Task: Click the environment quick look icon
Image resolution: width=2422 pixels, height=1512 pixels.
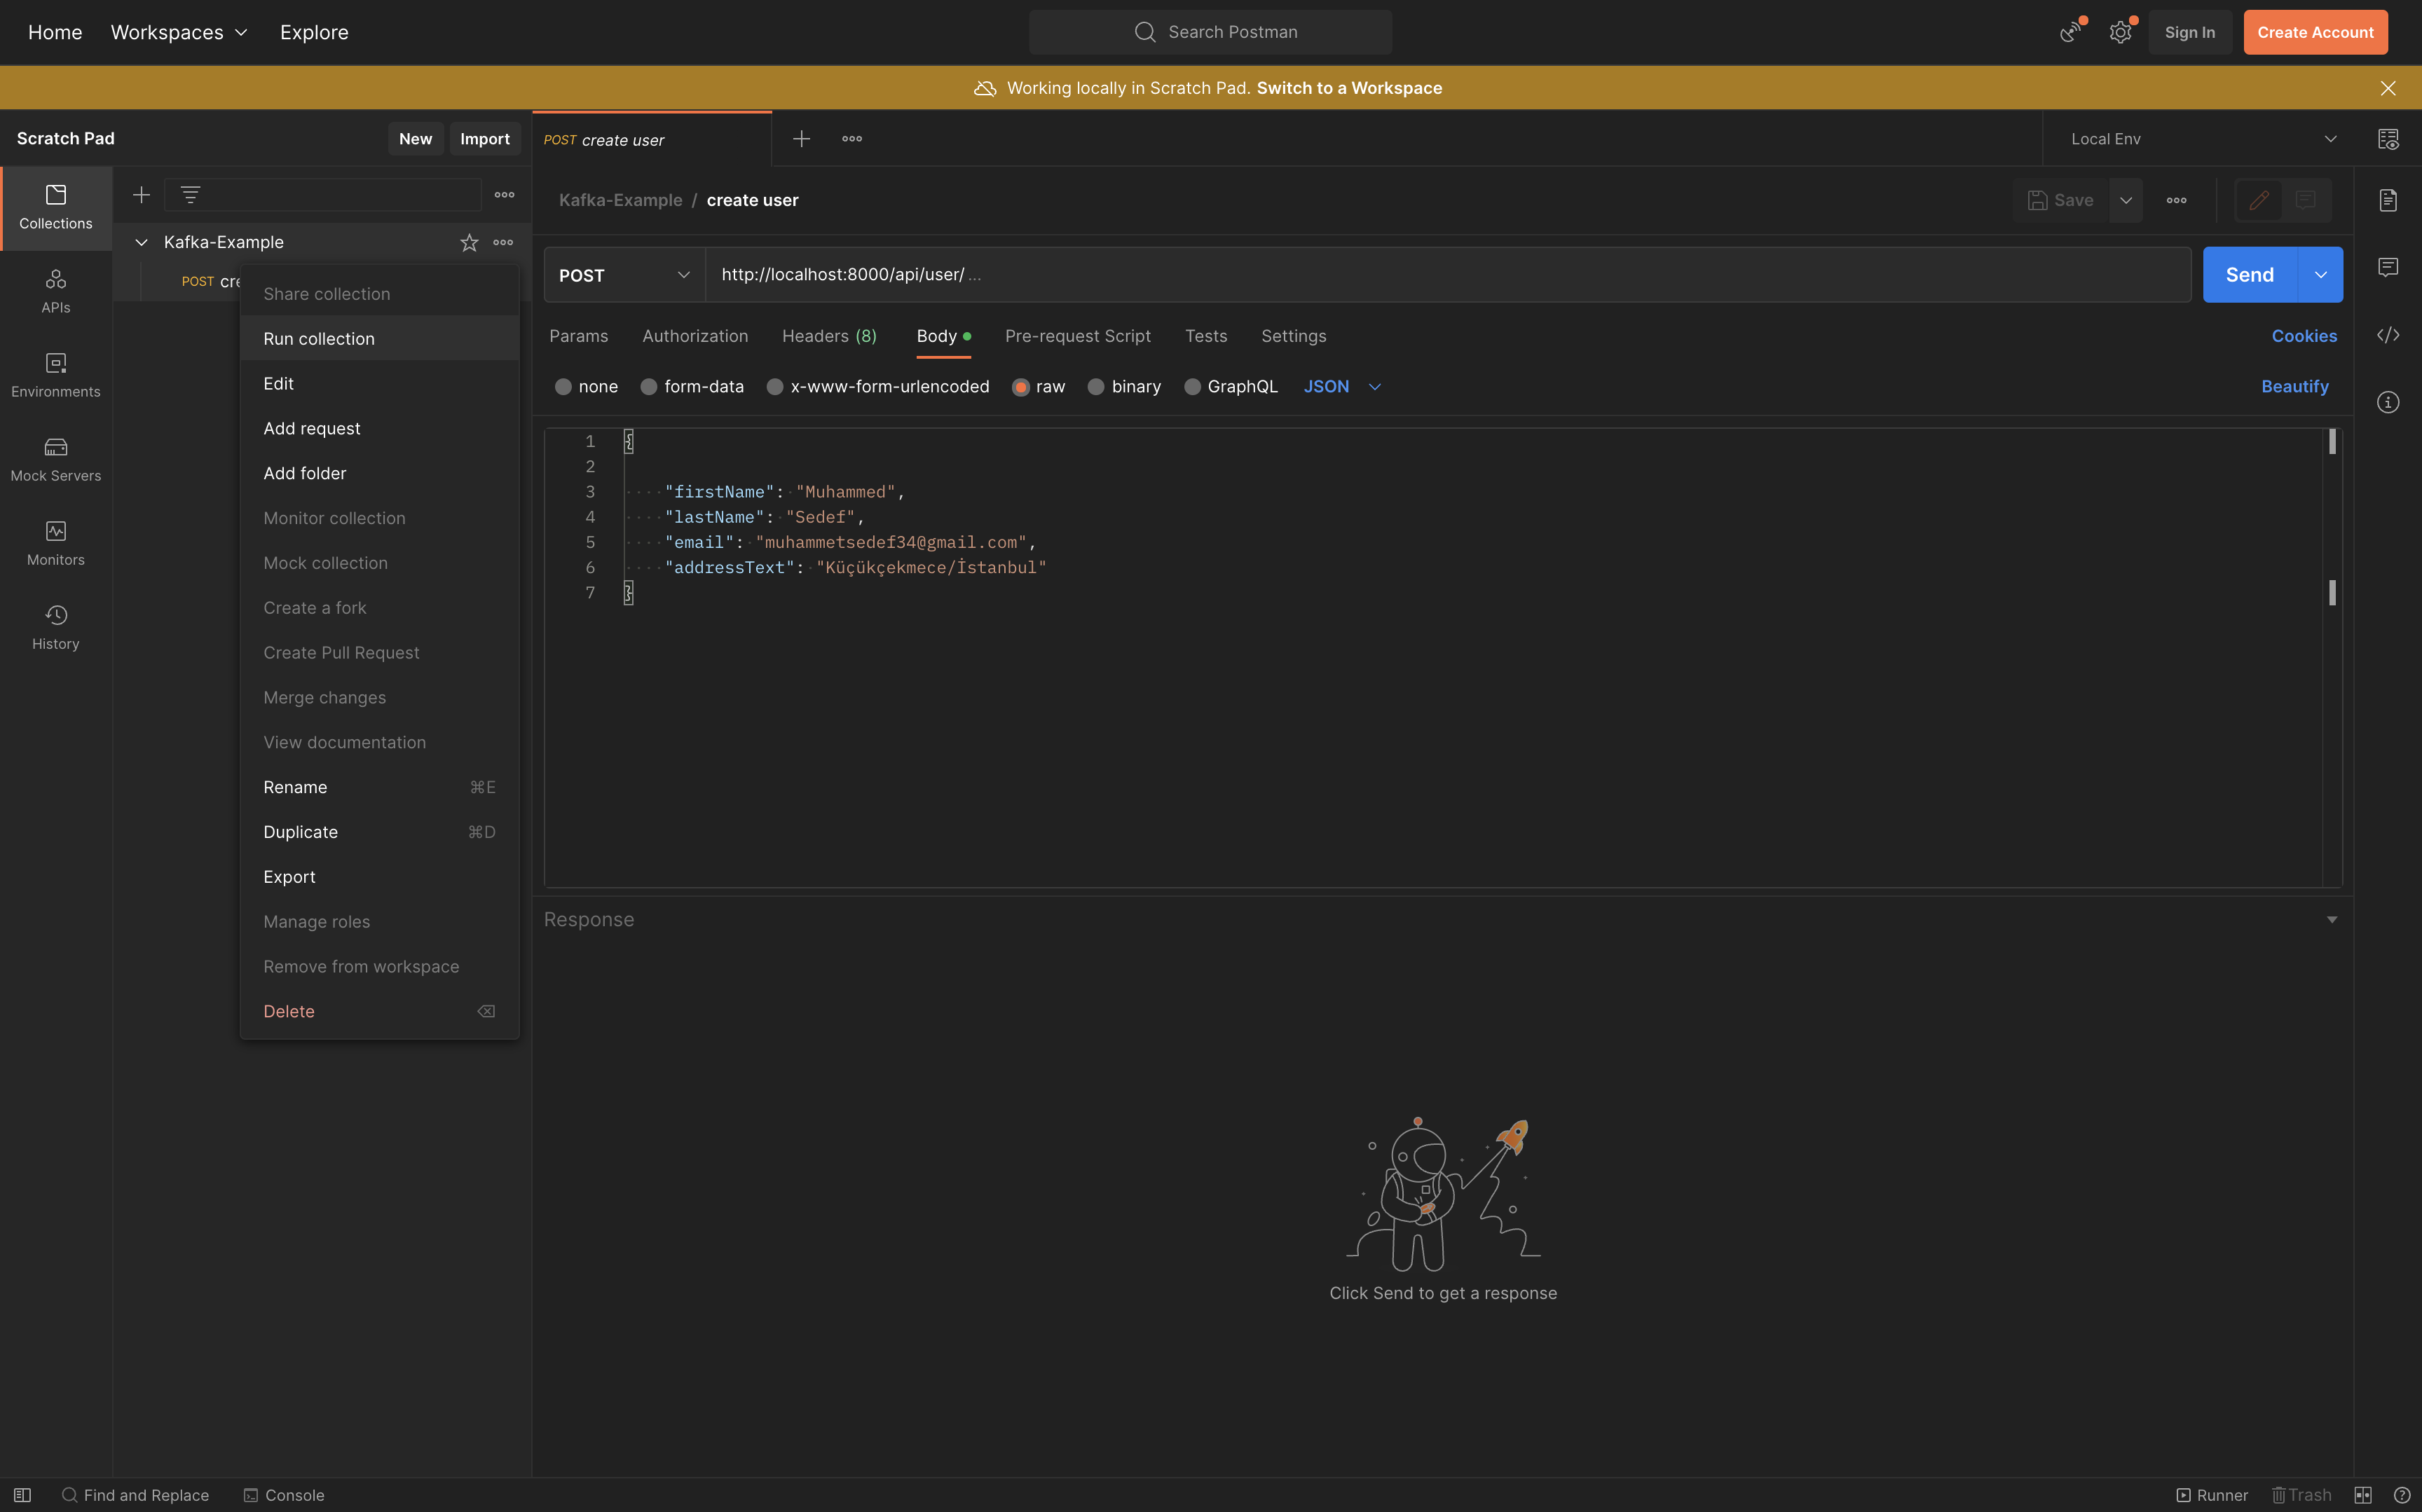Action: (x=2388, y=139)
